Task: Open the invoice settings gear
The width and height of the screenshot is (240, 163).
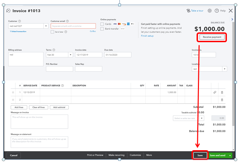Action: (x=210, y=11)
